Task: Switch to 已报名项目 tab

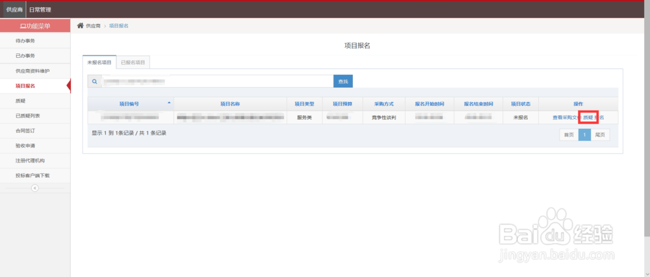Action: click(133, 62)
